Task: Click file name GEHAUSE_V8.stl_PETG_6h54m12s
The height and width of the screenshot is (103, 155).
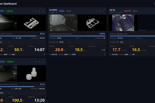Action: coord(61,34)
